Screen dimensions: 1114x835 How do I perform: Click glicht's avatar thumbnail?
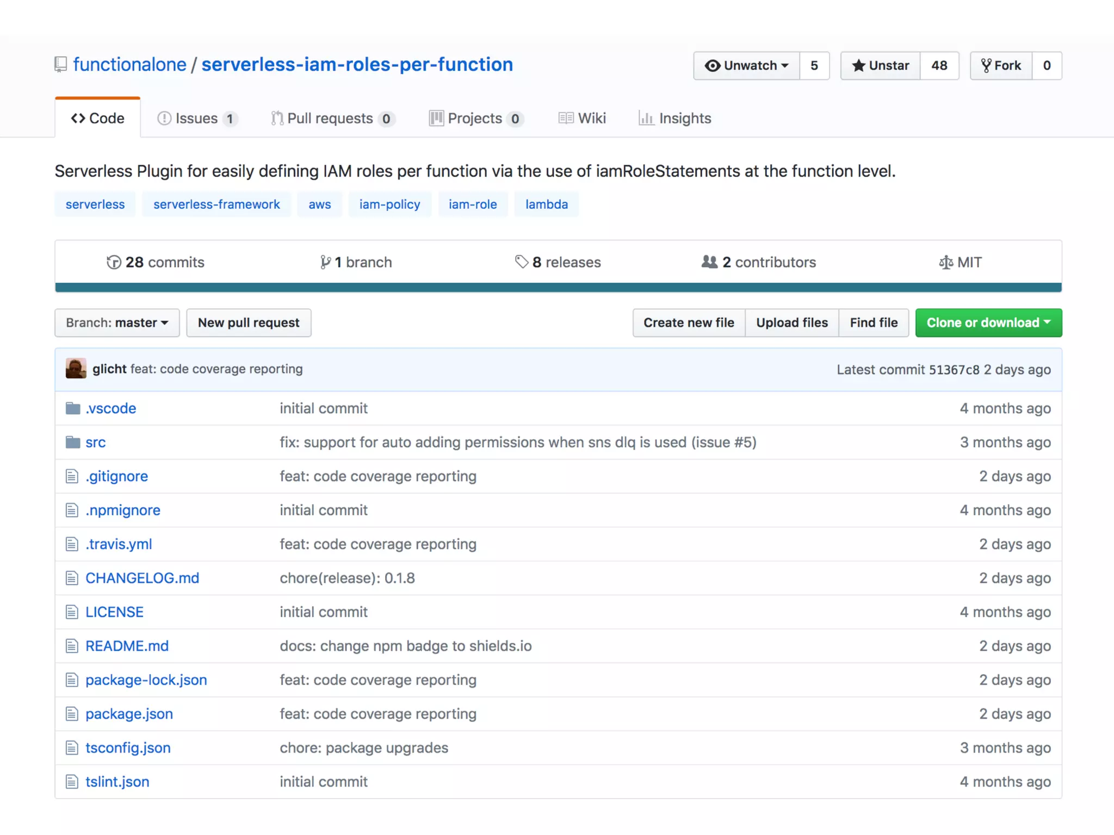click(76, 369)
